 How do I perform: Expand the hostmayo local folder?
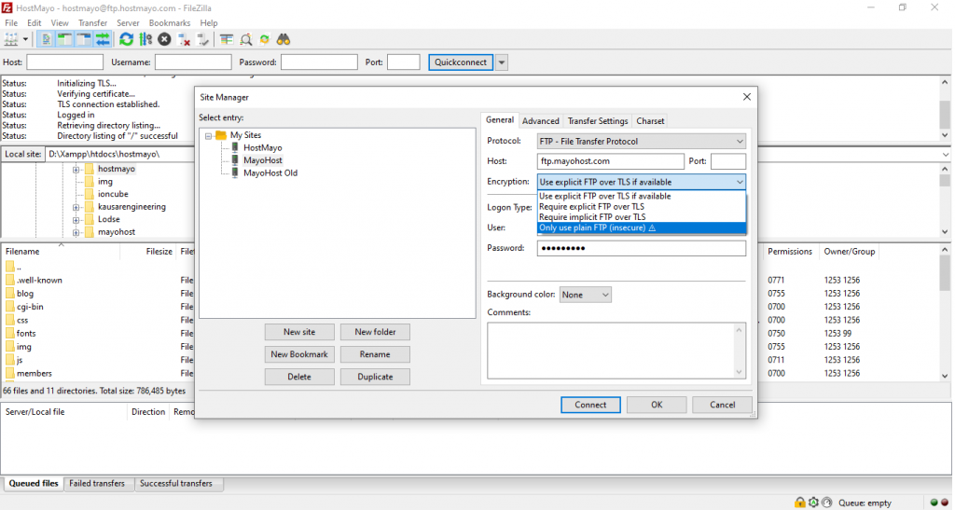pos(76,170)
